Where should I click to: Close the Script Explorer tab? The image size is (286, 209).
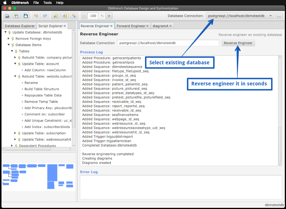(65, 26)
